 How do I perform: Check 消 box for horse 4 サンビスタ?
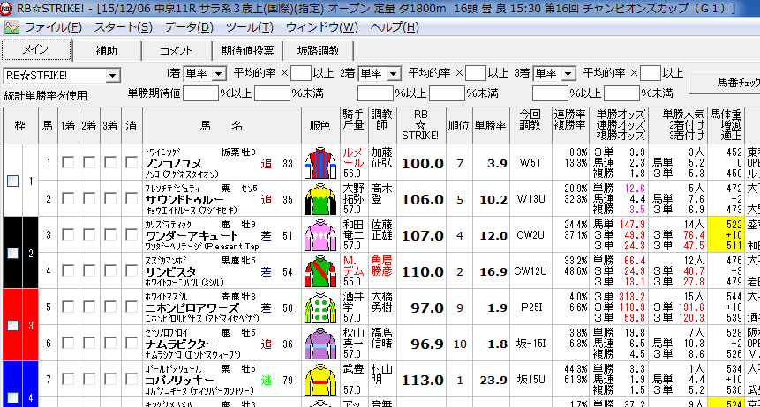tap(132, 271)
